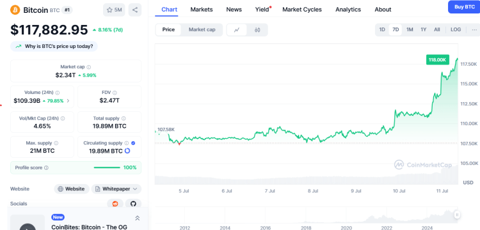
Task: Click the $2.47T FDV value
Action: 109,100
